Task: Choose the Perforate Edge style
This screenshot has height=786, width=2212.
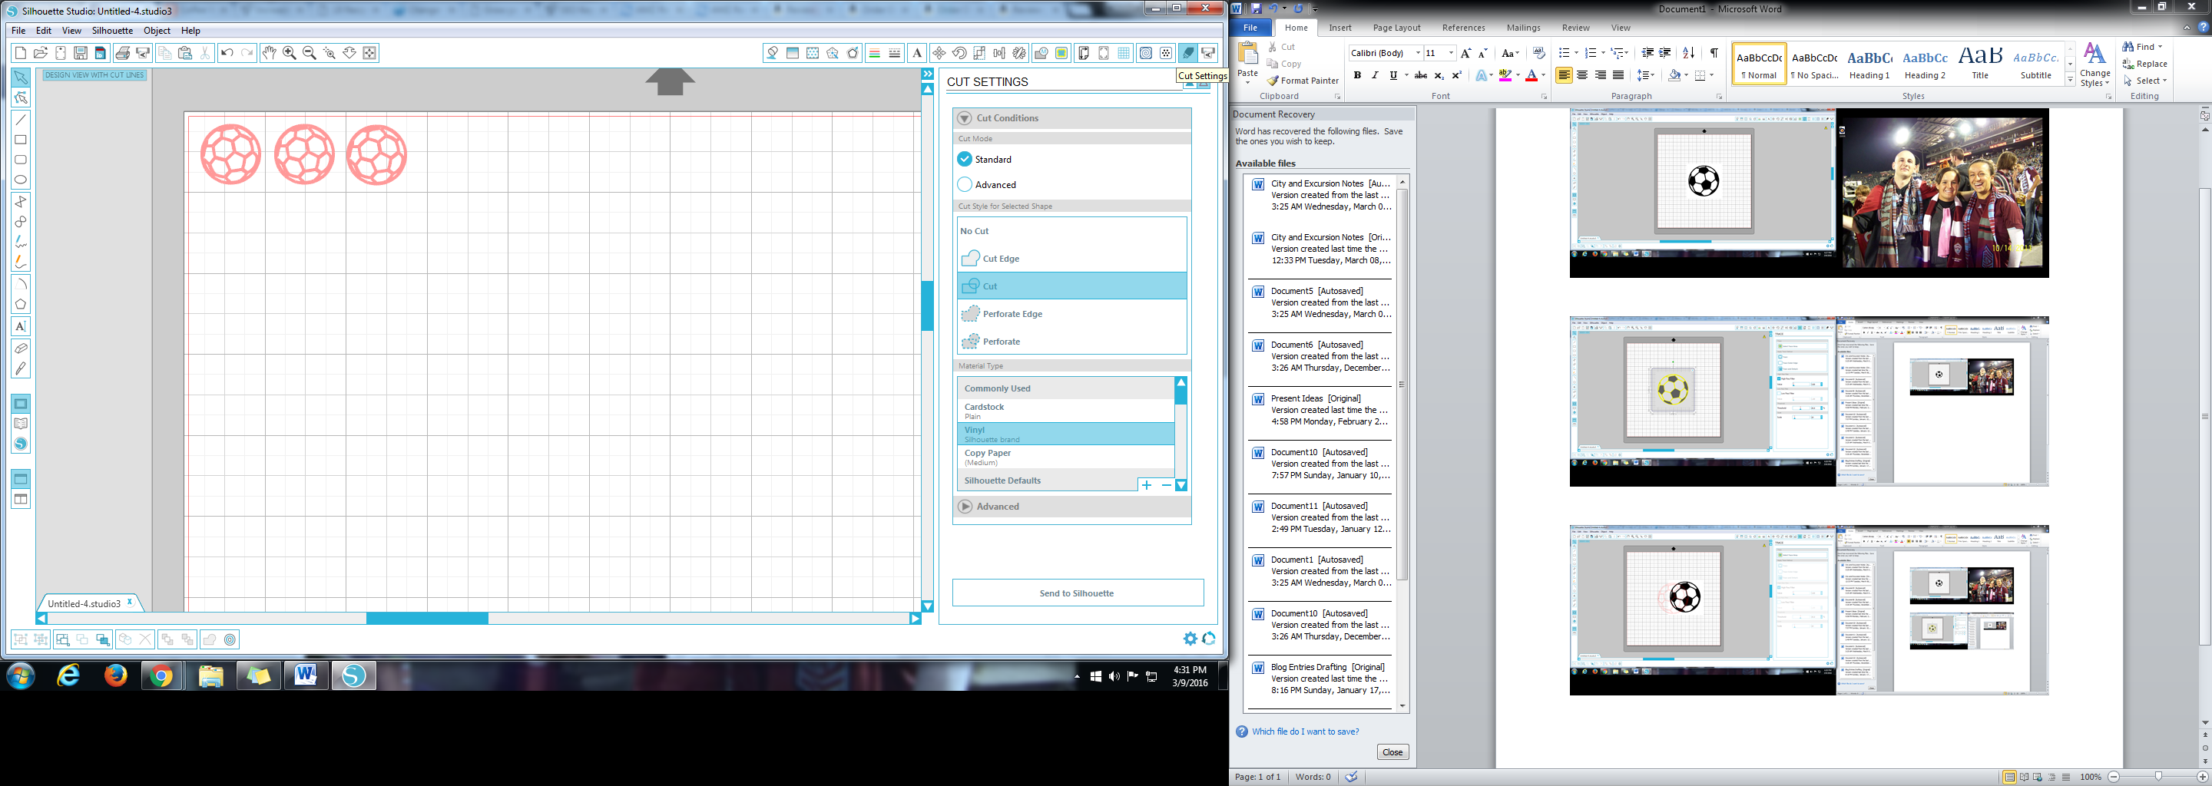Action: (1071, 314)
